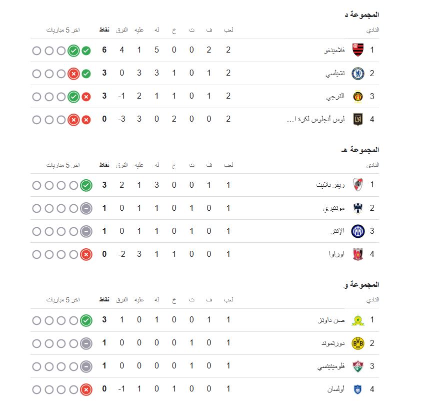Open the Ulsan club badge
426x403 pixels.
358,390
